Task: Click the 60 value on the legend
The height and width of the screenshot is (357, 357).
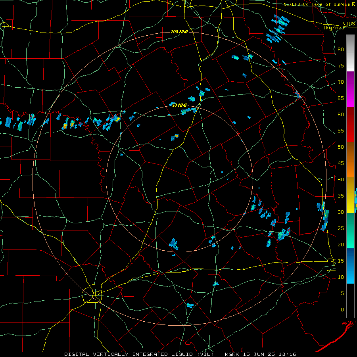Action: coord(341,115)
